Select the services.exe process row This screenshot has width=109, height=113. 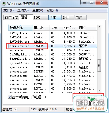click(52, 46)
